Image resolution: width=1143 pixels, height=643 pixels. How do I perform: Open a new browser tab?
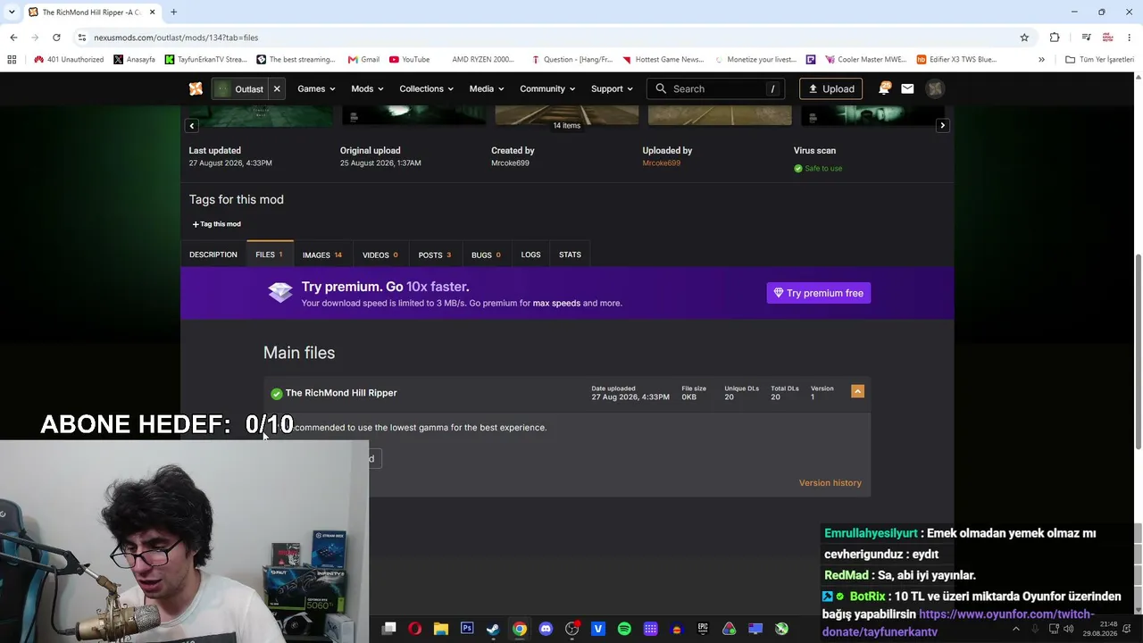[173, 13]
